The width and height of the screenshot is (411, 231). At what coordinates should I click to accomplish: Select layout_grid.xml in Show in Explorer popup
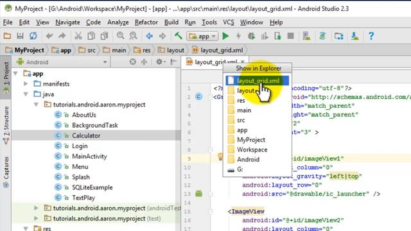[x=257, y=81]
